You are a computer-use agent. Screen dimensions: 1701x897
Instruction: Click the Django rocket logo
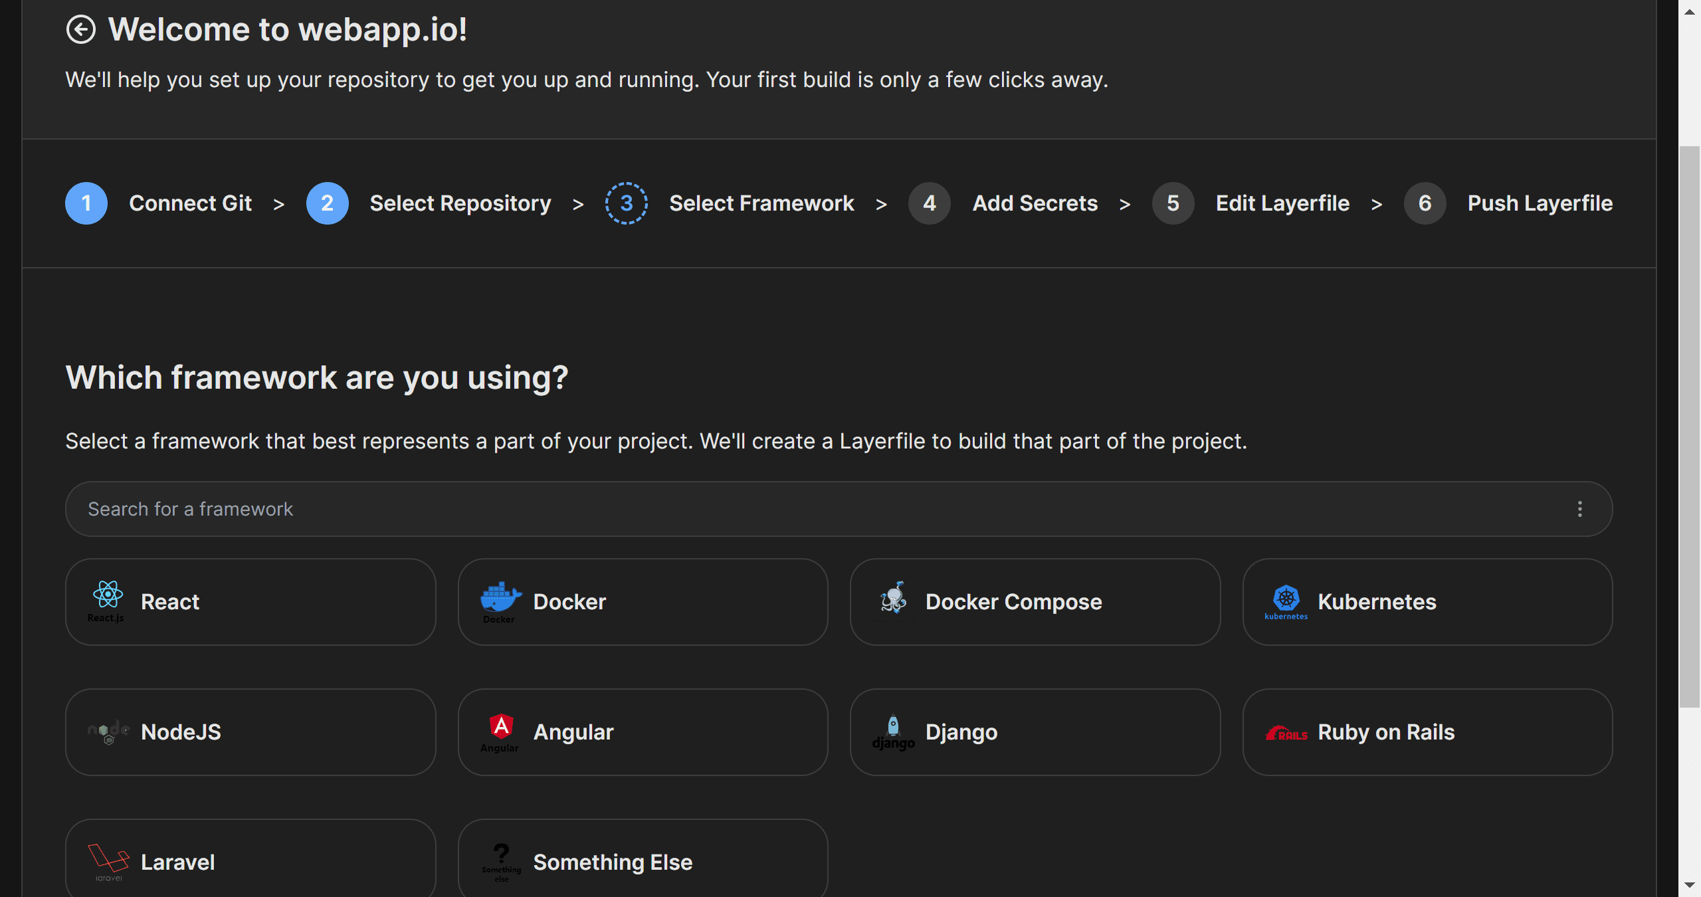pyautogui.click(x=893, y=726)
